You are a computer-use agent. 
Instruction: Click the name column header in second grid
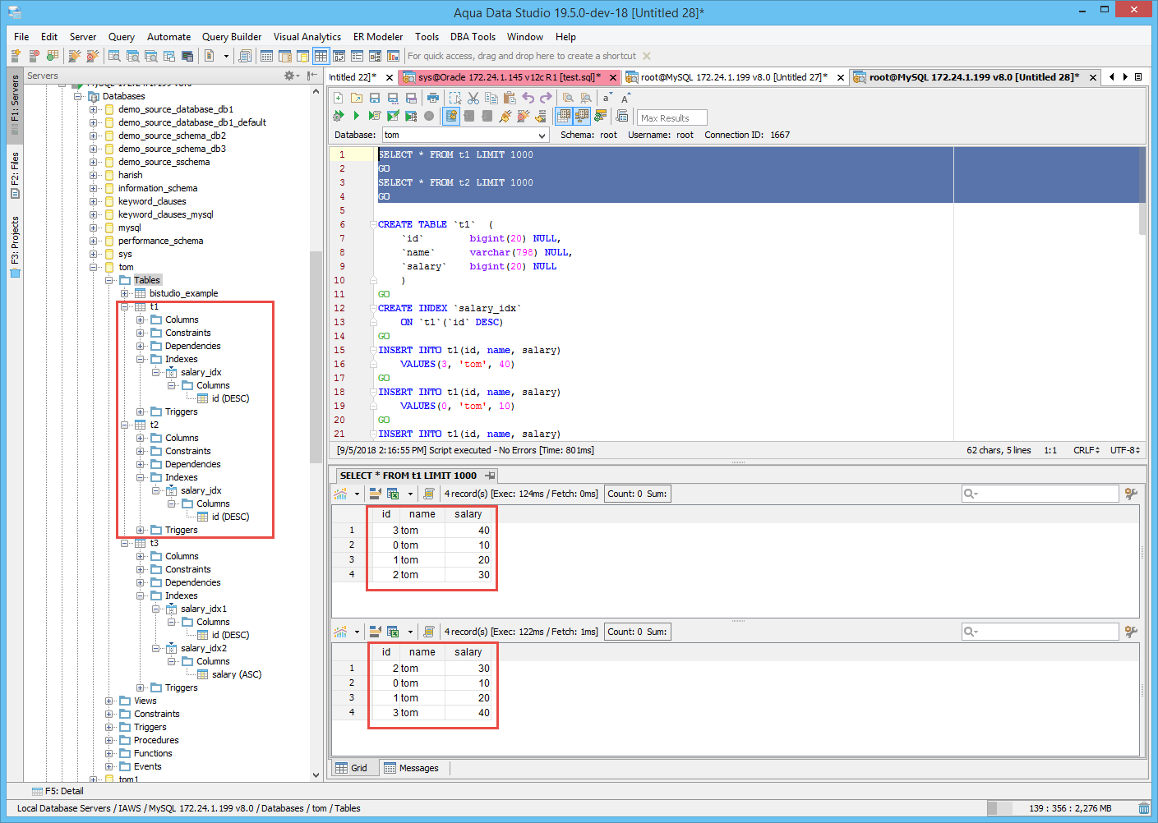pos(422,652)
